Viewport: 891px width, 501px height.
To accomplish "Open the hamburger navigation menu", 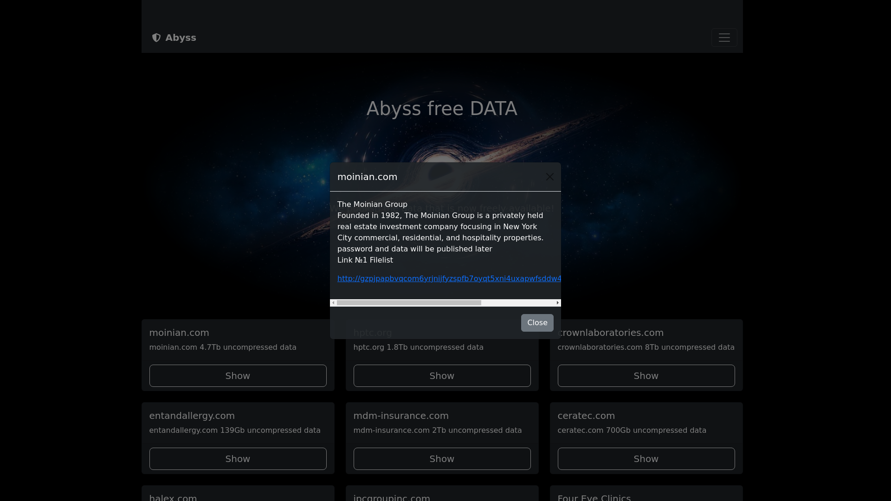I will 724,38.
